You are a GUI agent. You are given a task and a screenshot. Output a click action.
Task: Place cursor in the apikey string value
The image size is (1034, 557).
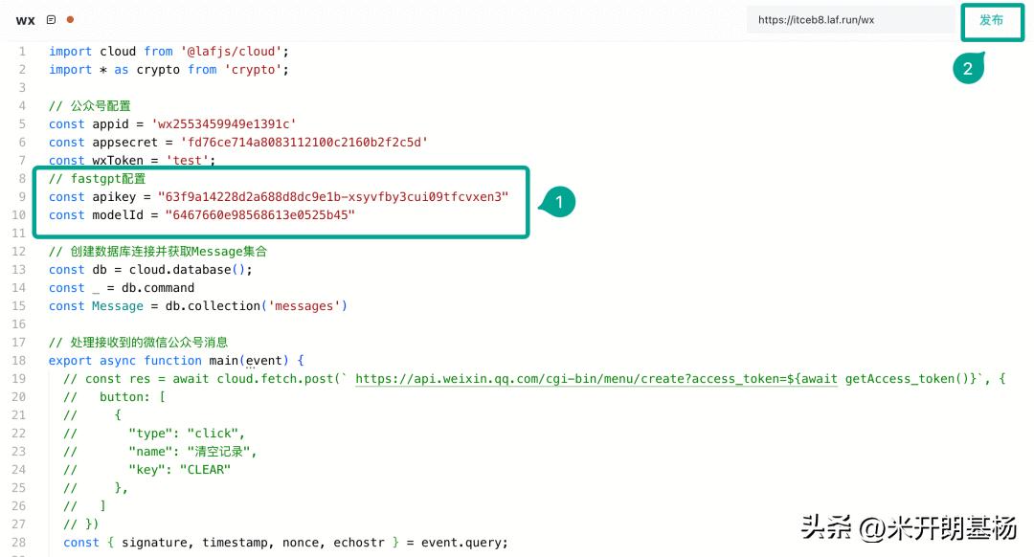pyautogui.click(x=333, y=197)
